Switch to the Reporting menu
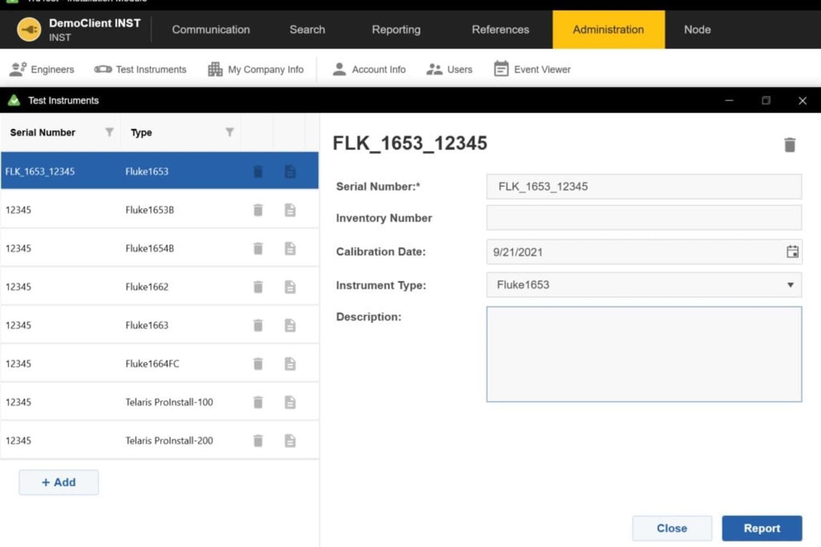This screenshot has height=547, width=821. click(x=396, y=30)
